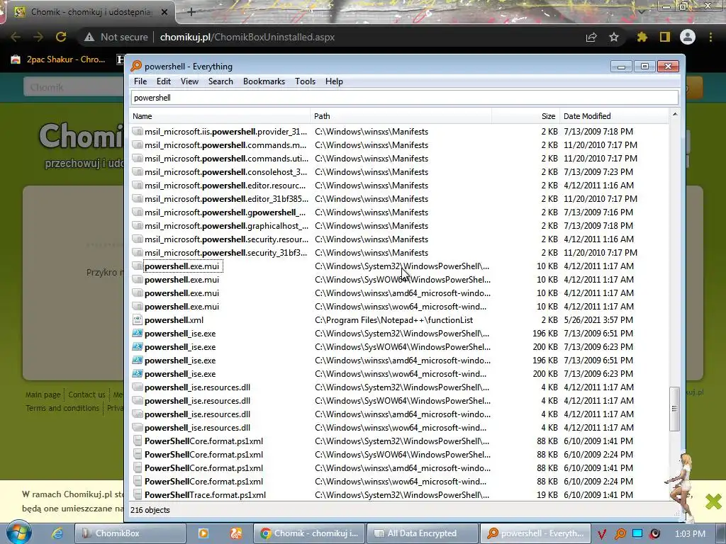726x544 pixels.
Task: Open Chrome profile avatar
Action: (688, 37)
